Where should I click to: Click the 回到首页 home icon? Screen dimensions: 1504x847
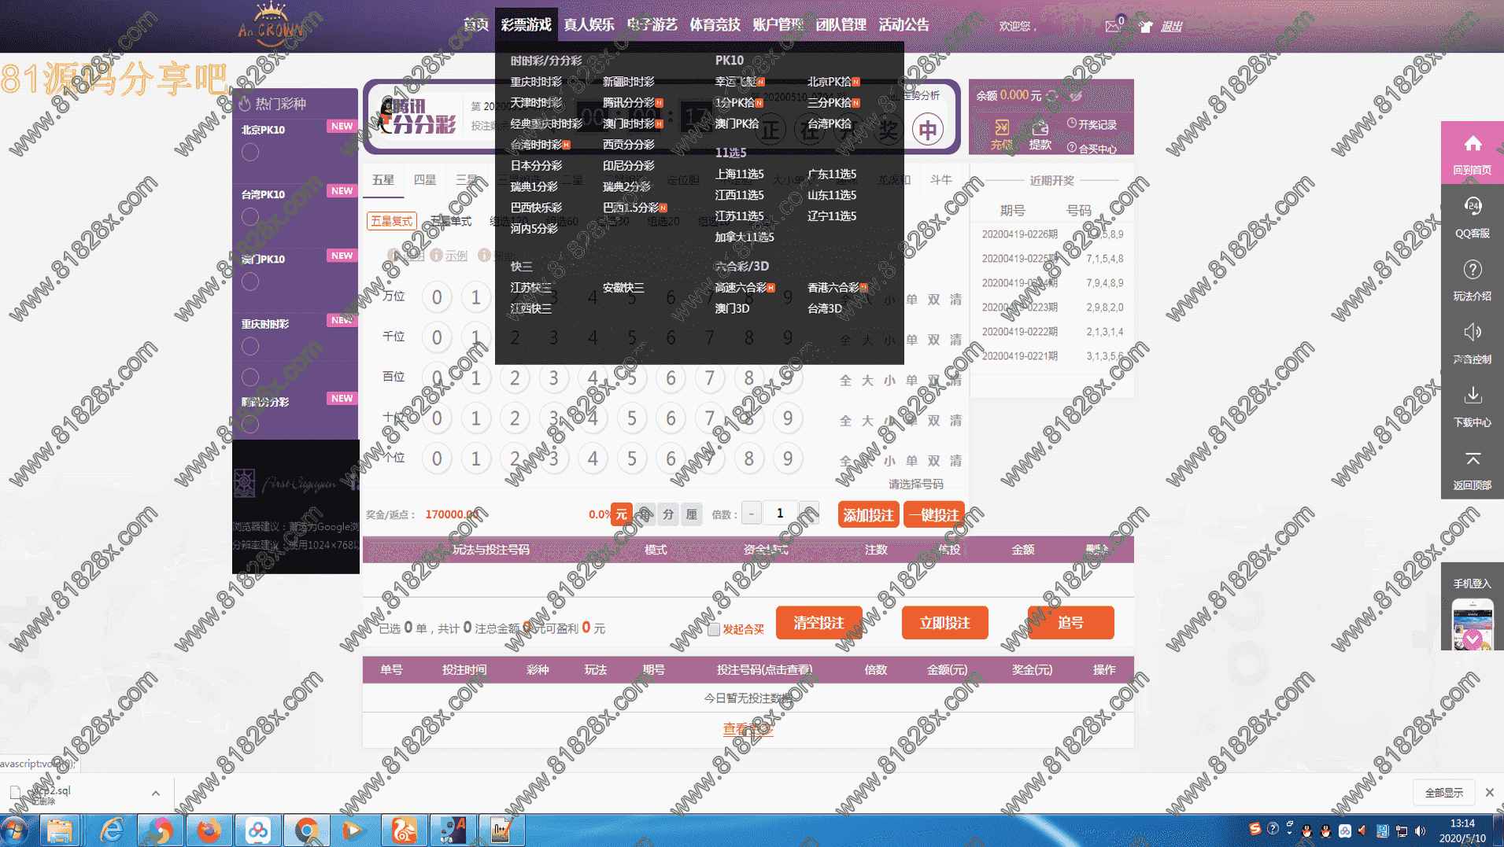tap(1472, 145)
